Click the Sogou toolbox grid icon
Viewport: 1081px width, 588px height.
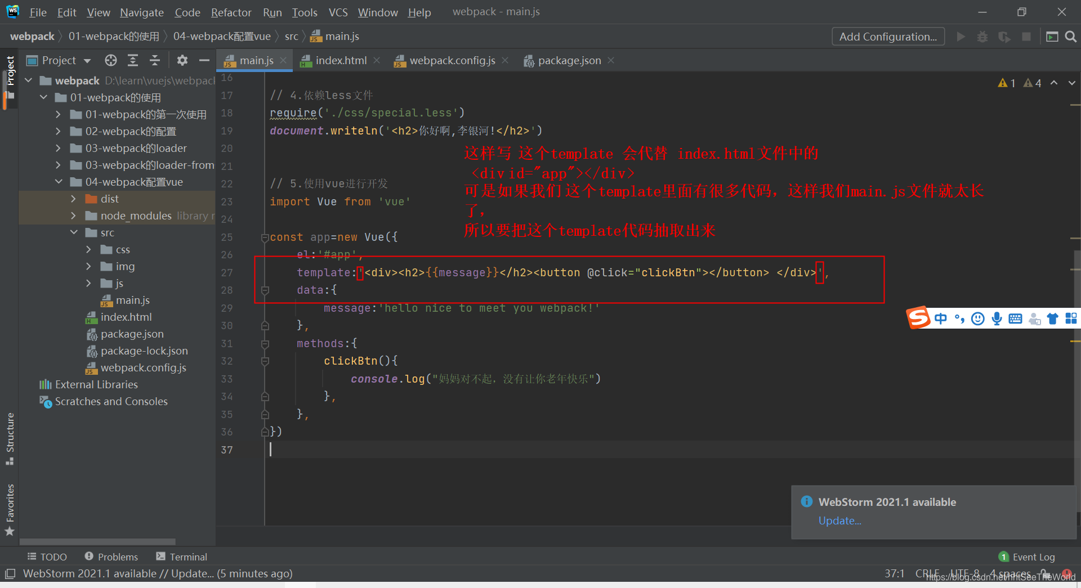pos(1071,318)
